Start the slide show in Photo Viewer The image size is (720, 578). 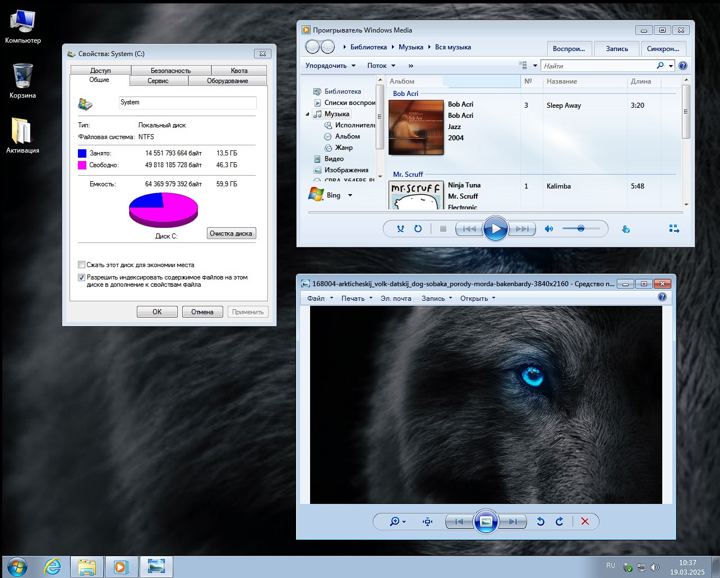486,521
